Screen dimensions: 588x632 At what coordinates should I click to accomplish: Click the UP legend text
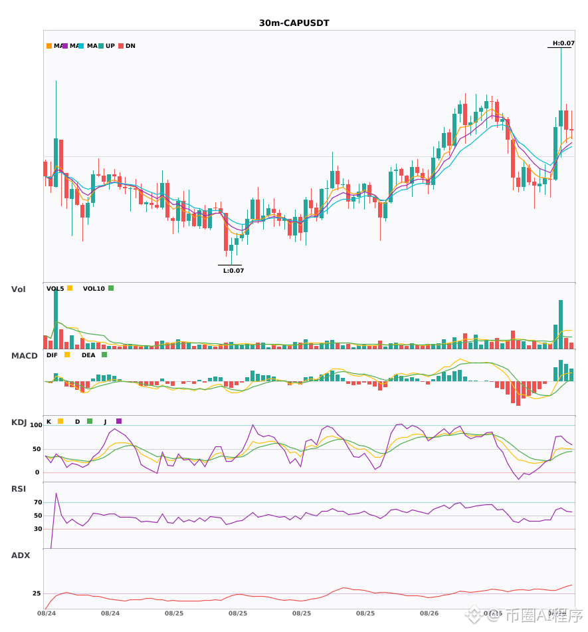[x=110, y=46]
